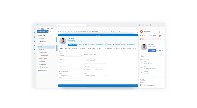This screenshot has height=108, width=197.
Task: Click the Reply arrow in Outlook ribbon
Action: click(68, 31)
